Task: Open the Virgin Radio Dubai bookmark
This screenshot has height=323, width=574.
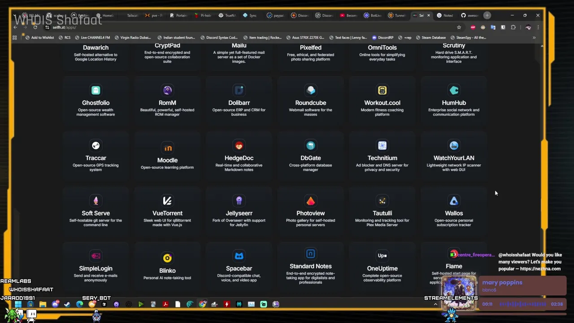Action: tap(132, 38)
